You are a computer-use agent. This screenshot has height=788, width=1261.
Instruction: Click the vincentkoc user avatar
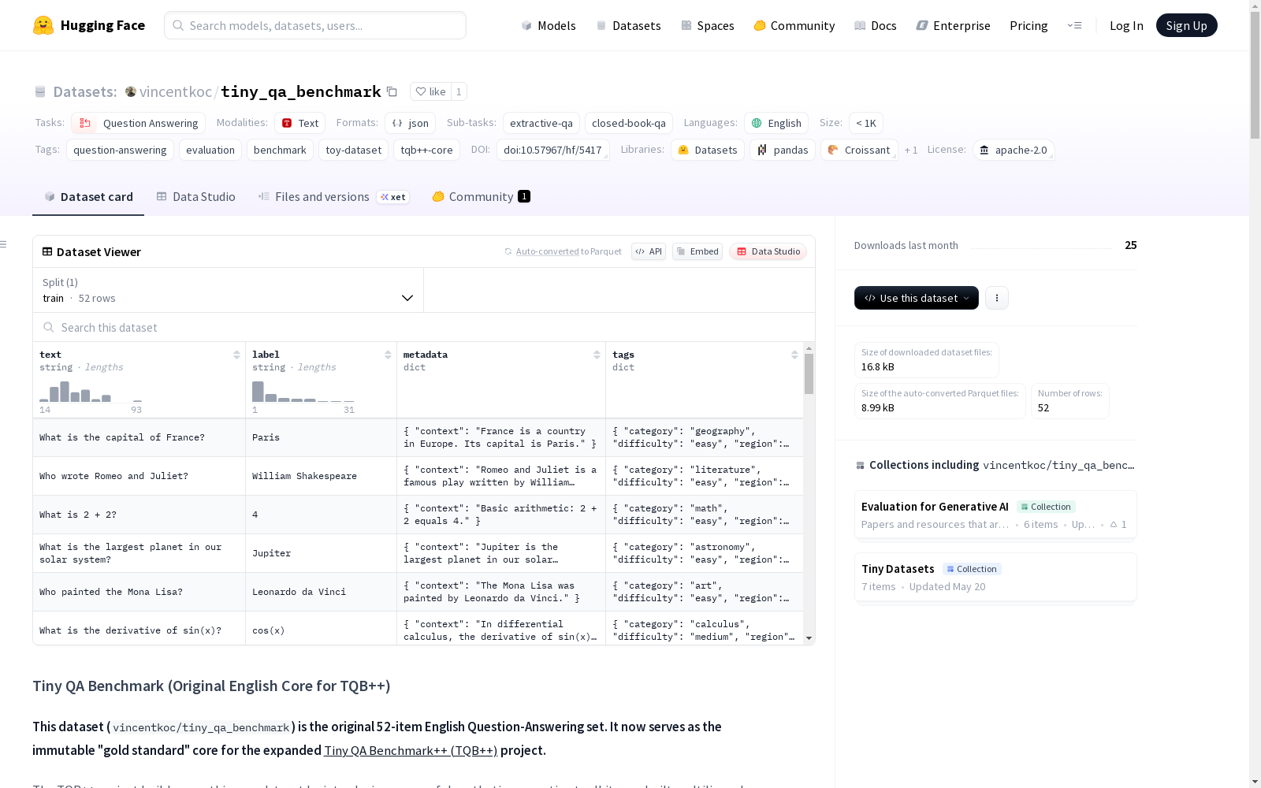pos(131,91)
